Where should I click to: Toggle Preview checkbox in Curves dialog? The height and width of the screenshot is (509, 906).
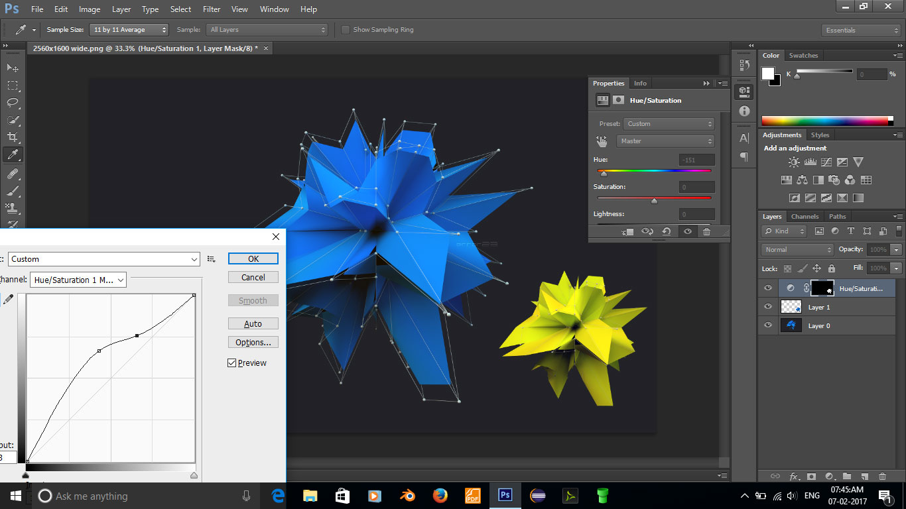coord(231,363)
